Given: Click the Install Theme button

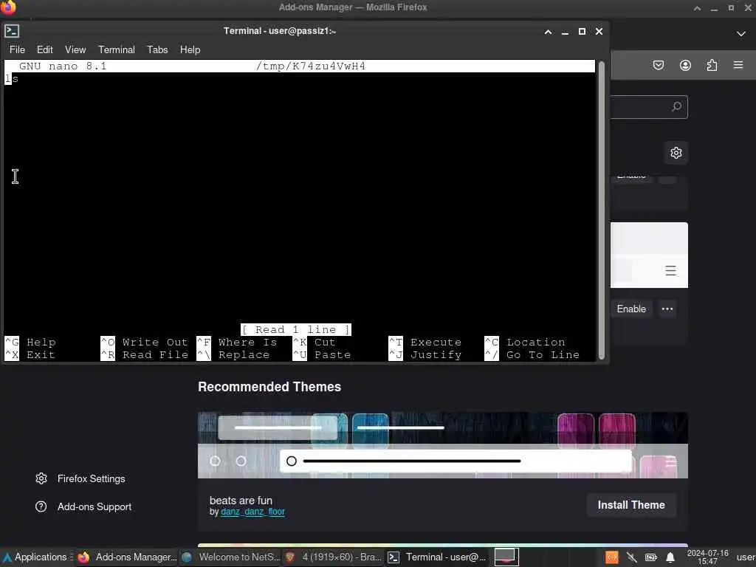Looking at the screenshot, I should pos(631,505).
